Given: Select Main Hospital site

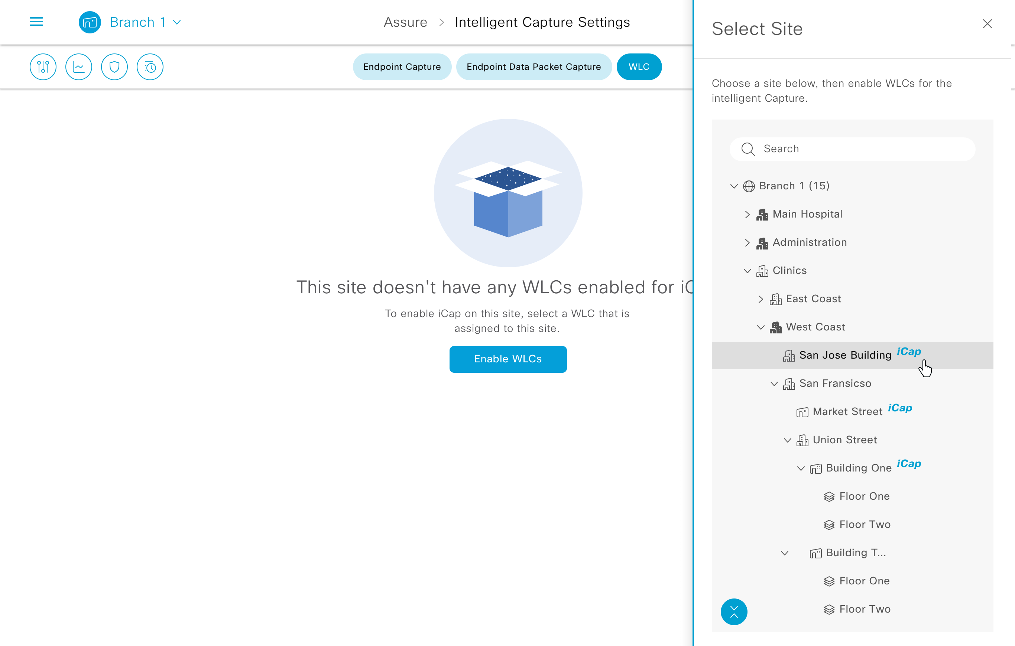Looking at the screenshot, I should [x=807, y=214].
